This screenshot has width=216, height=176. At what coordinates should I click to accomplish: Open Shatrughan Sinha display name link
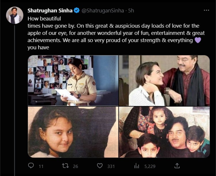[50, 11]
